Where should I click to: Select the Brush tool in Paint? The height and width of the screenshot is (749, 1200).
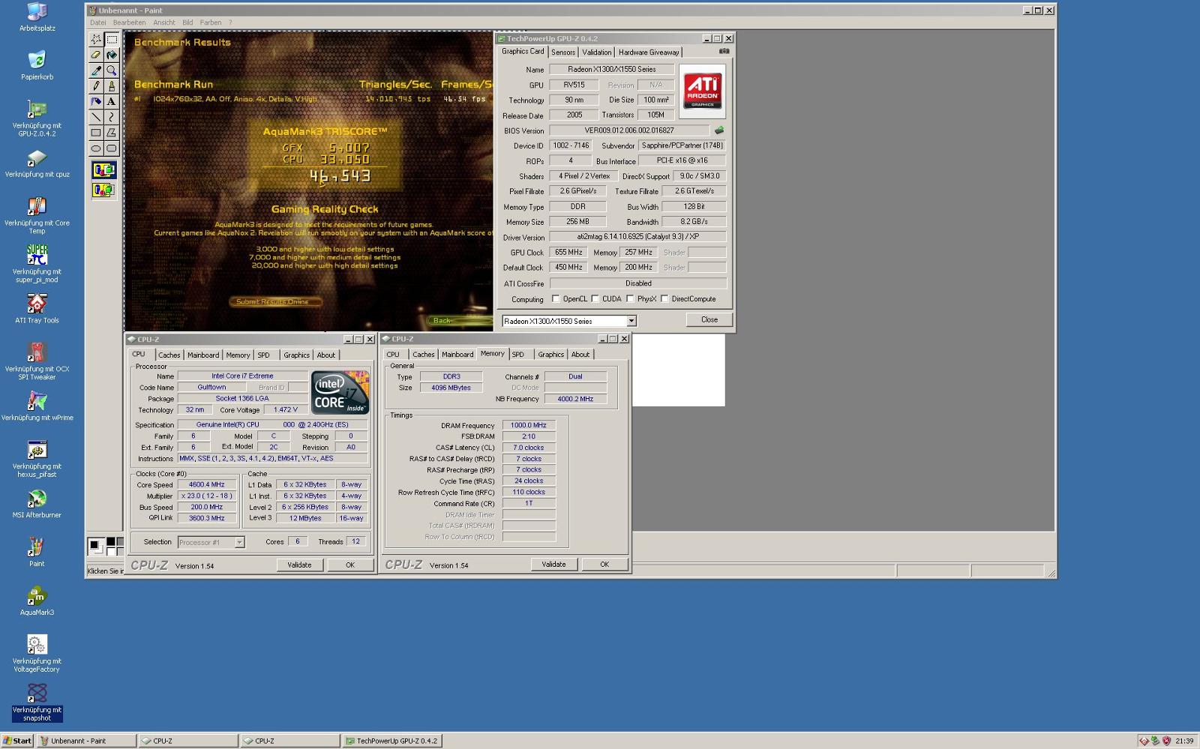pos(112,85)
